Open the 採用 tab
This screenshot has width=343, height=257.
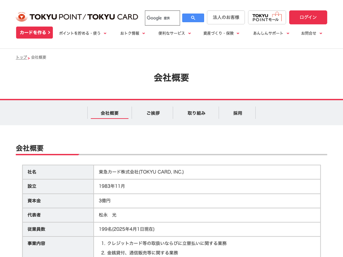(x=238, y=113)
